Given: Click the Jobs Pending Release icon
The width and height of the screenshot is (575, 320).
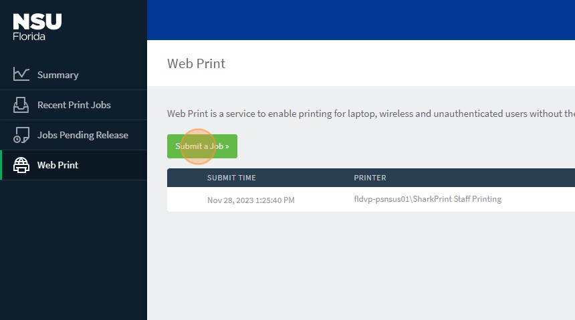Looking at the screenshot, I should [x=21, y=135].
